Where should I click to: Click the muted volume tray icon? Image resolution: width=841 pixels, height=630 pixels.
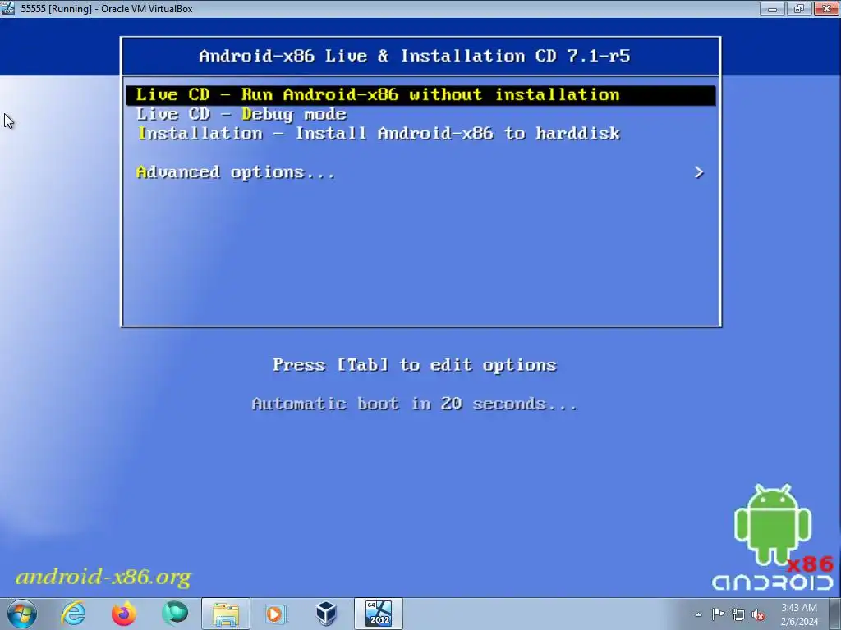tap(758, 614)
